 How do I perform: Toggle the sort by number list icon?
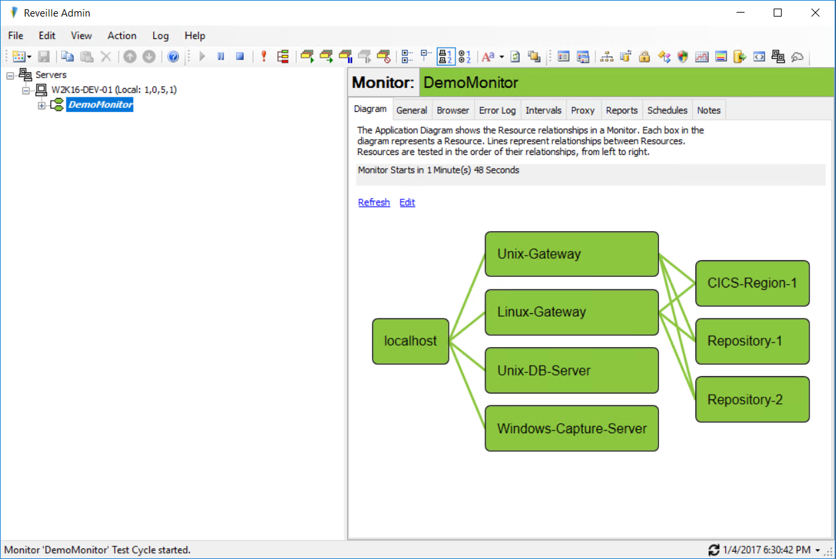point(464,57)
